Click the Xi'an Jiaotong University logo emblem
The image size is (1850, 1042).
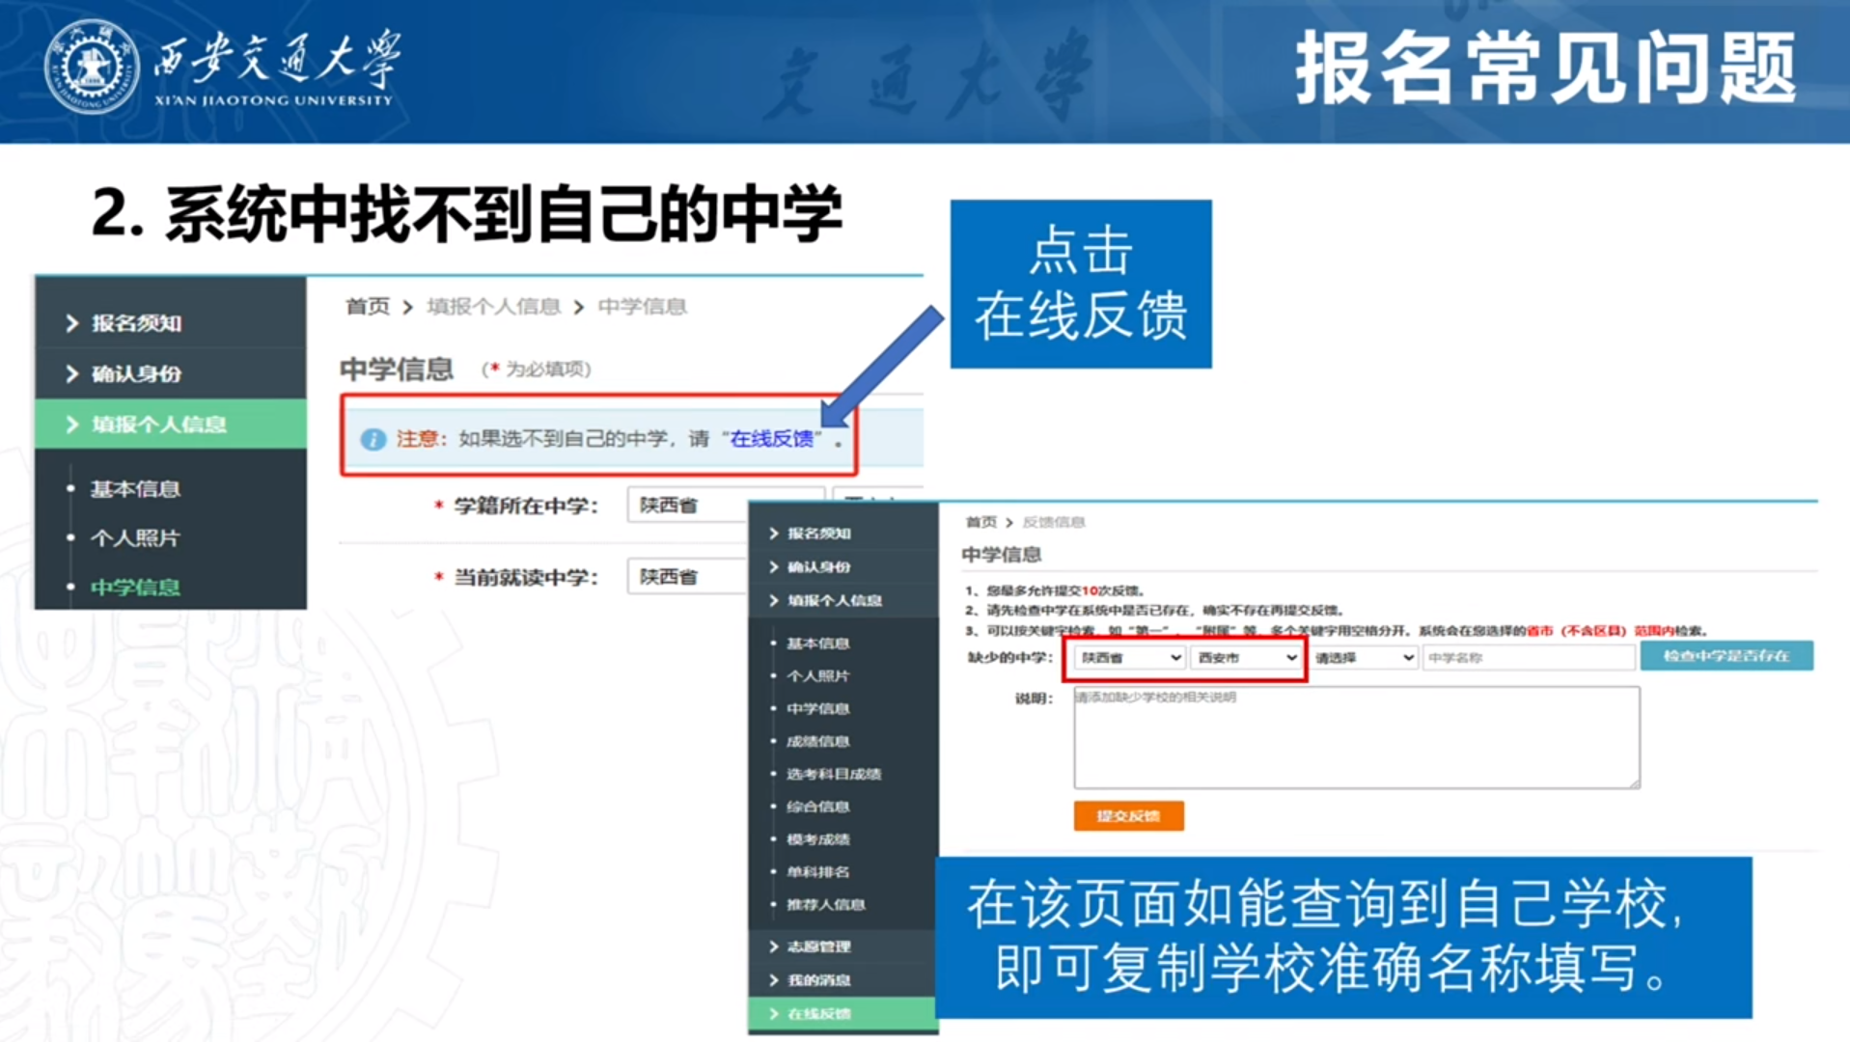(x=93, y=67)
